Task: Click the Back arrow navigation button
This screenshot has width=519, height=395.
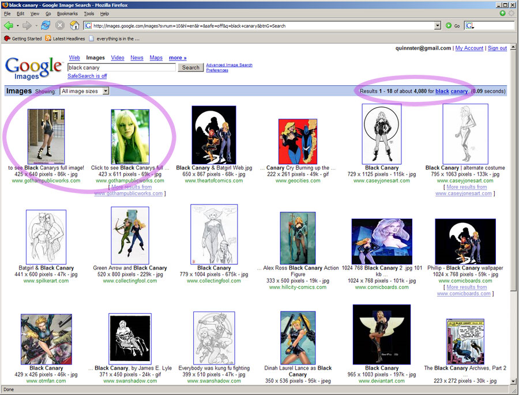Action: point(9,25)
